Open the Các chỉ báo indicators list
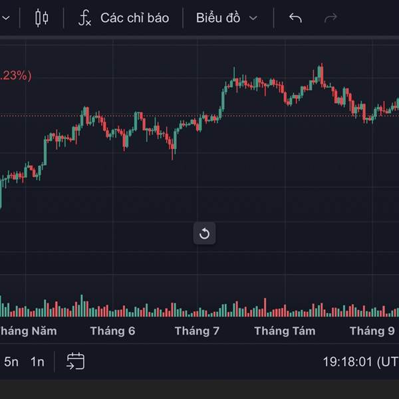 (x=134, y=18)
